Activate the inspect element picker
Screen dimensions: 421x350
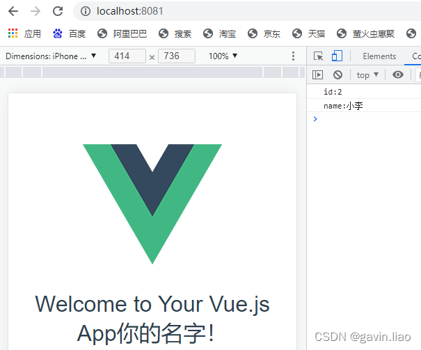319,56
